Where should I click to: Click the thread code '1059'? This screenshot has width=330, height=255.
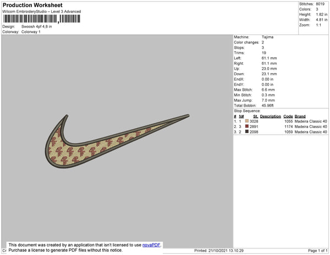tap(289, 132)
